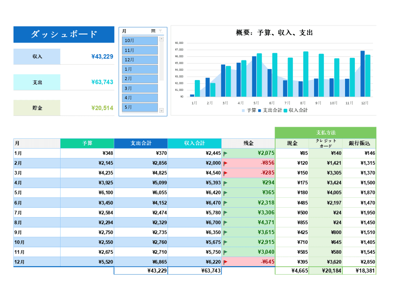
Task: Select the 予算 column header in table
Action: (87, 143)
